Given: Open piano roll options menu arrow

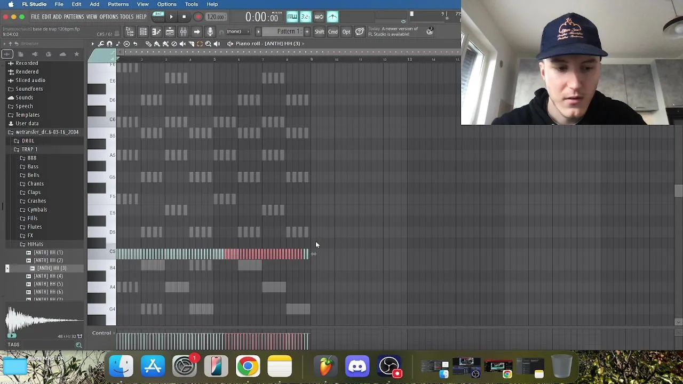Looking at the screenshot, I should coord(92,44).
